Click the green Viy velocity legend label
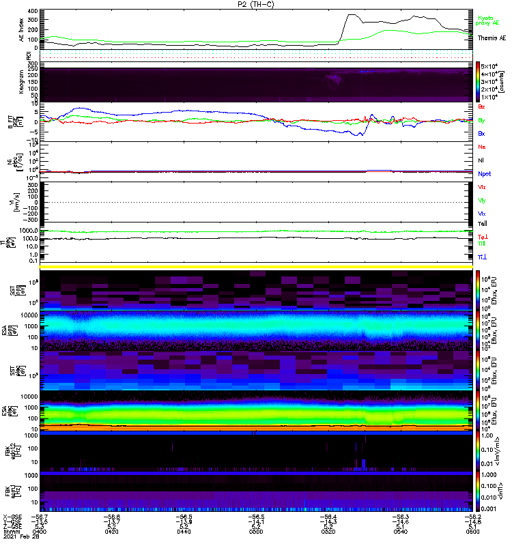Image resolution: width=512 pixels, height=546 pixels. click(x=482, y=200)
